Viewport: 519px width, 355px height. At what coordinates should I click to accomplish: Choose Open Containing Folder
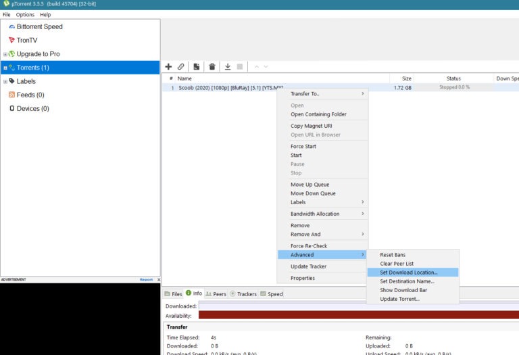(323, 114)
